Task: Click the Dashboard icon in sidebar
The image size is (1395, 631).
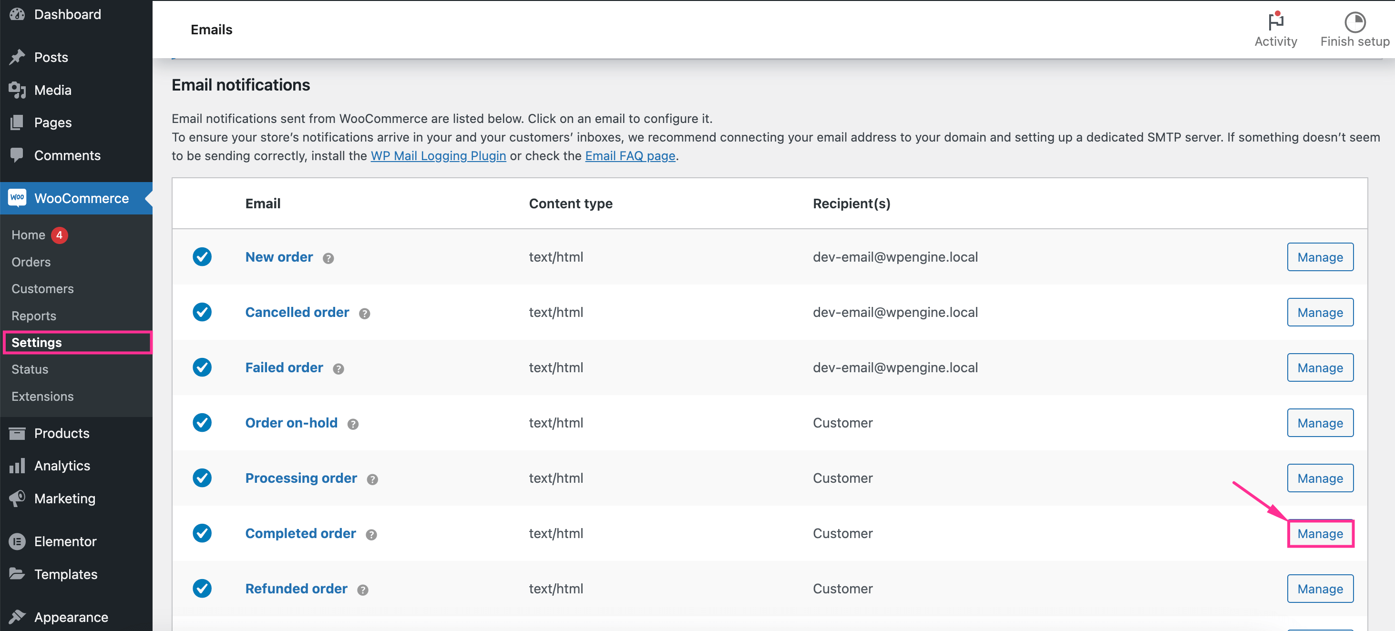Action: [19, 14]
